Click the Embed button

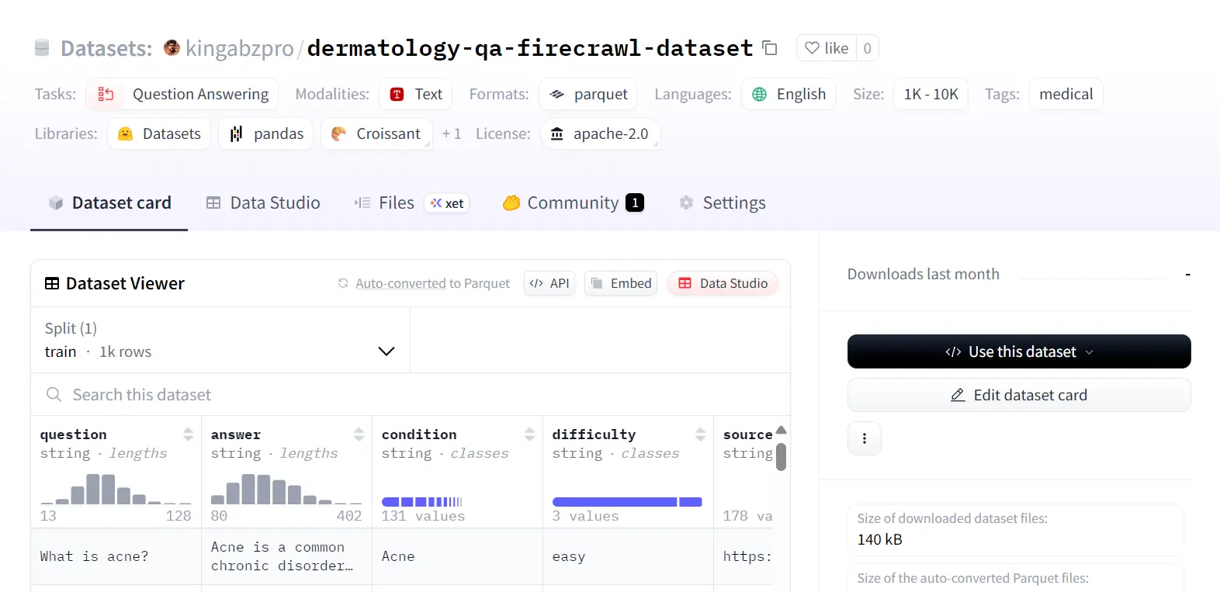[621, 283]
